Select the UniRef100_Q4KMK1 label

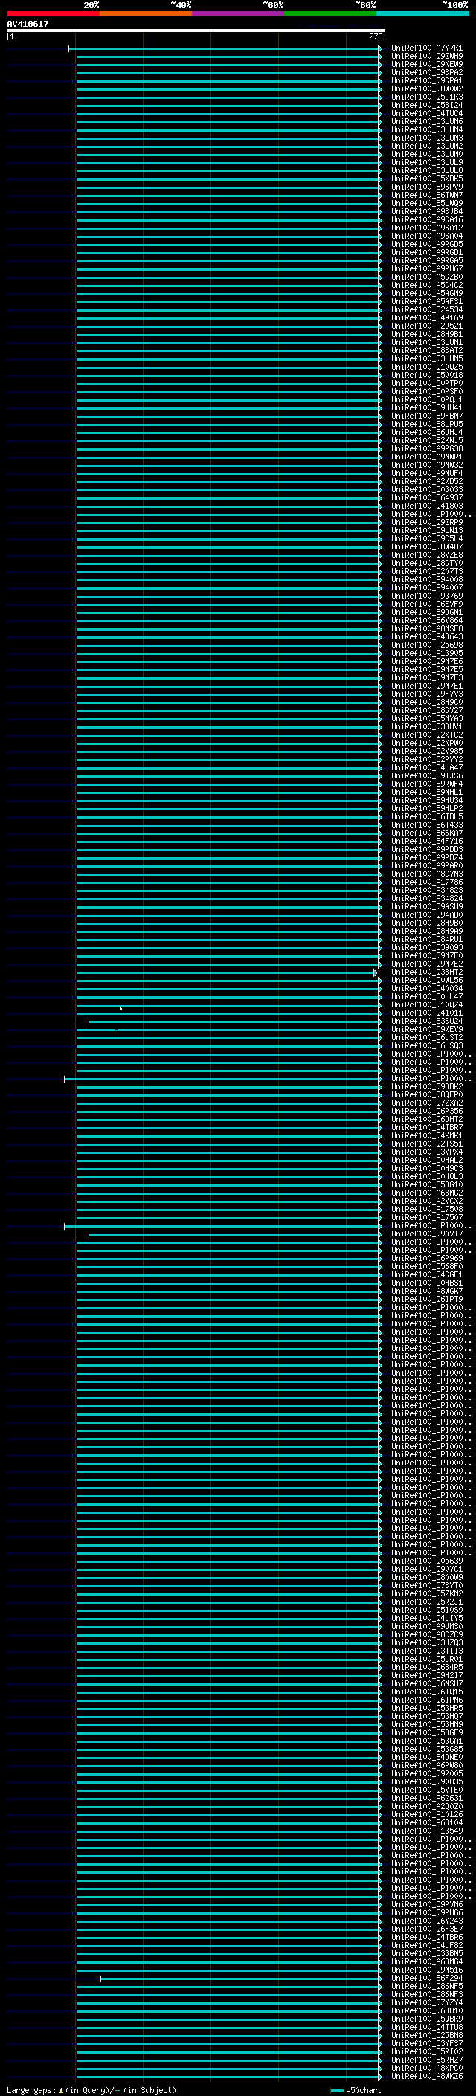click(x=426, y=1136)
